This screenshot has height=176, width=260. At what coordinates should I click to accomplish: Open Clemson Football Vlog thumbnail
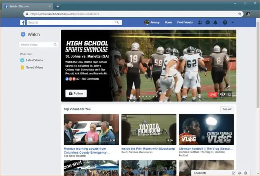[x=206, y=129]
